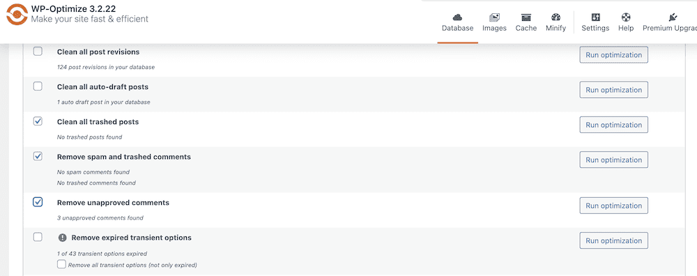Click the WP-Optimize orange logo

(17, 14)
